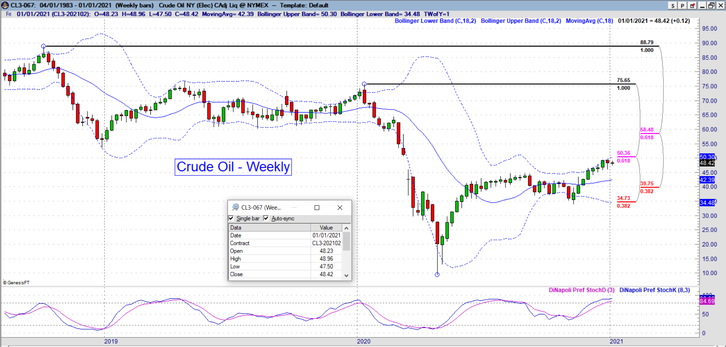Click the 2019 label on time axis
This screenshot has height=347, width=726.
(x=111, y=342)
